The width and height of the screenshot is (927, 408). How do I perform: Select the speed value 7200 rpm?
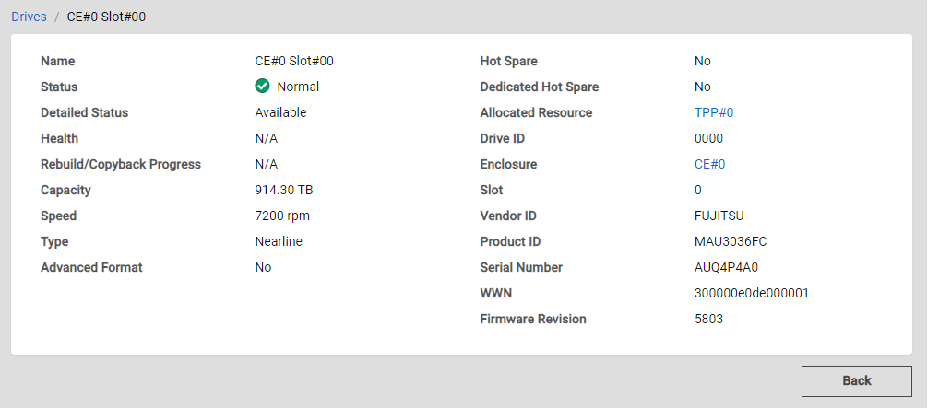coord(282,216)
